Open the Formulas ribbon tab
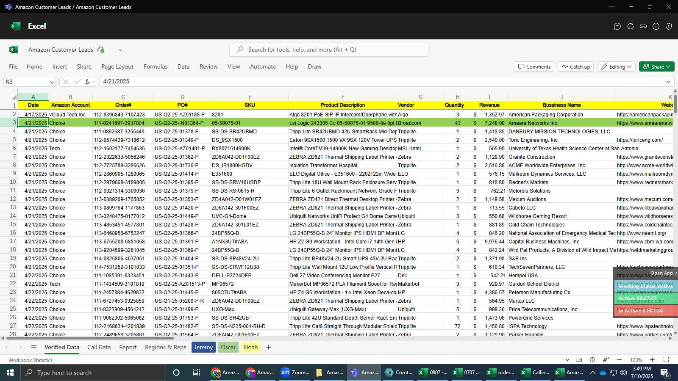This screenshot has height=381, width=678. 156,66
